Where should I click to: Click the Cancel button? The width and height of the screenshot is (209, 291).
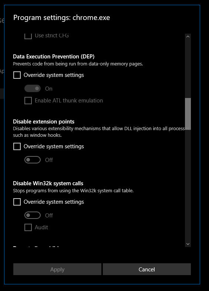(146, 269)
